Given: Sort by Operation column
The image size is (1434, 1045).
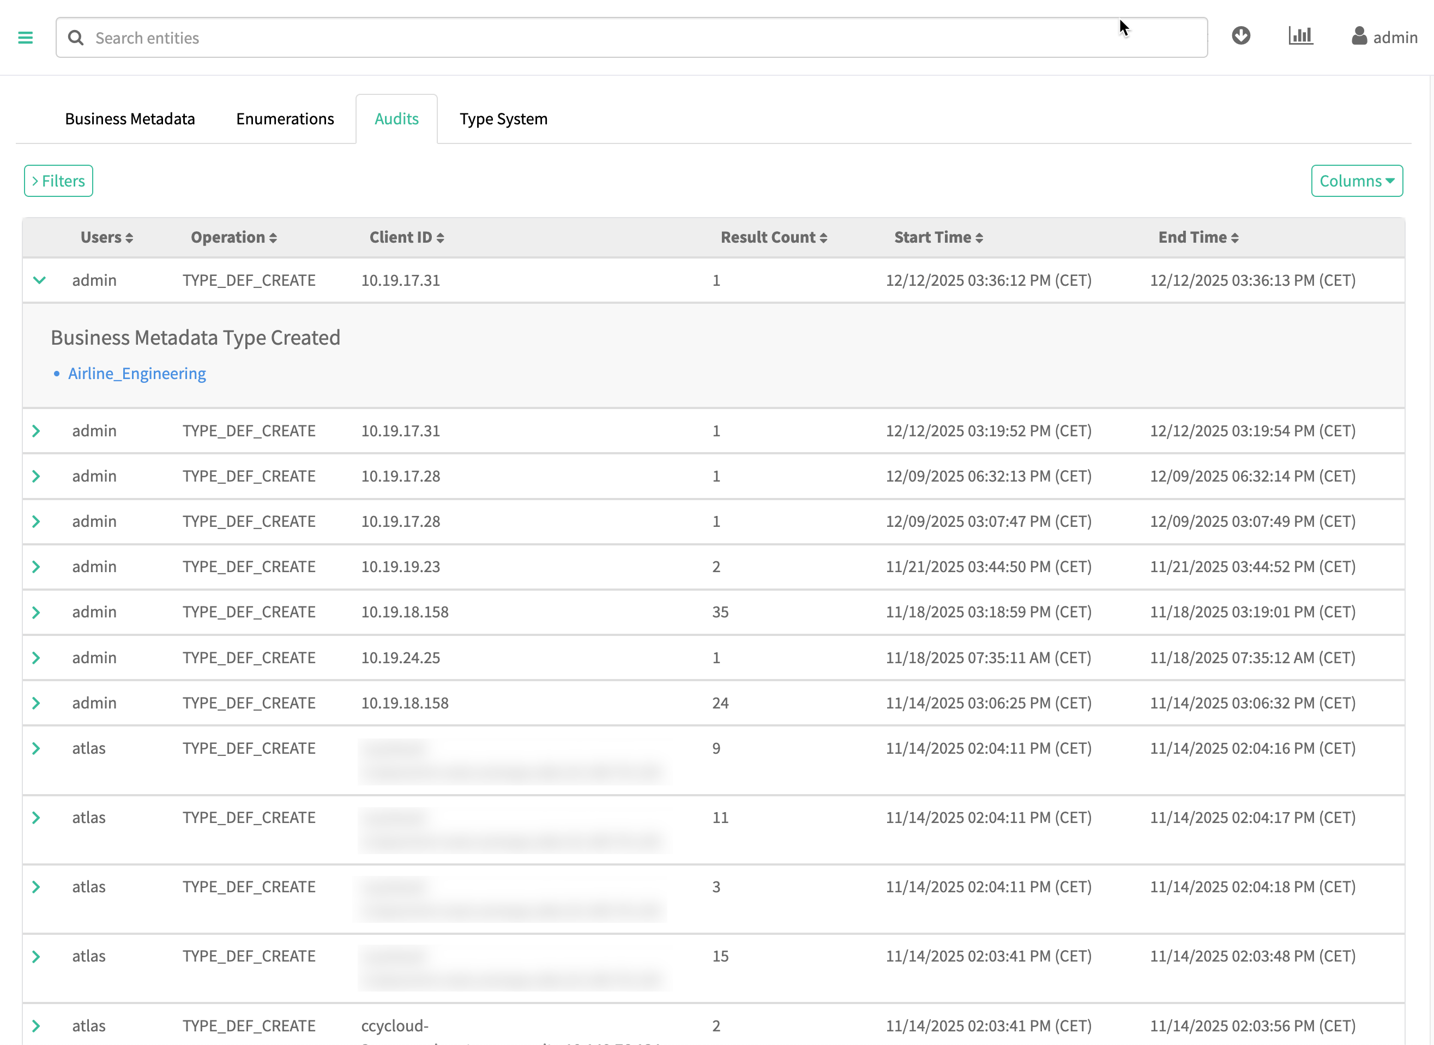Looking at the screenshot, I should click(233, 238).
